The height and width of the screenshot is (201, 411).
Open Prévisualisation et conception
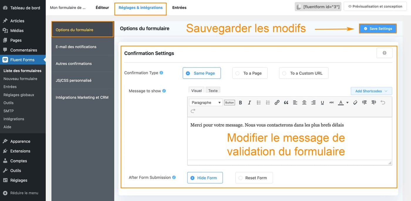tap(375, 6)
